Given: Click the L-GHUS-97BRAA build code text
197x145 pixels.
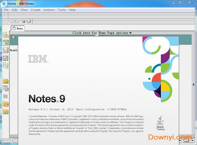Looking at the screenshot, I should coord(117,109).
